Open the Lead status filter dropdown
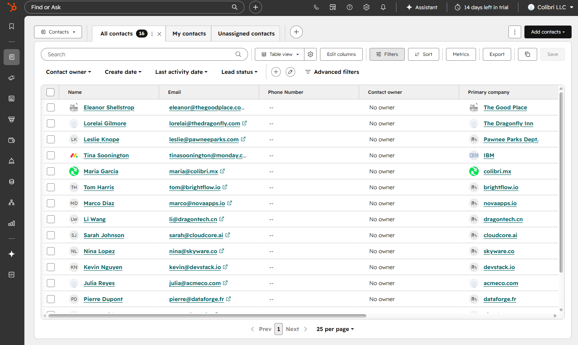Screen dimensions: 578x345 click(239, 72)
